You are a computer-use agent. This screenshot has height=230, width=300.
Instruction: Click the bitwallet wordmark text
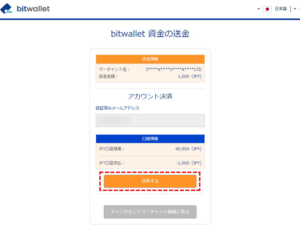(33, 9)
